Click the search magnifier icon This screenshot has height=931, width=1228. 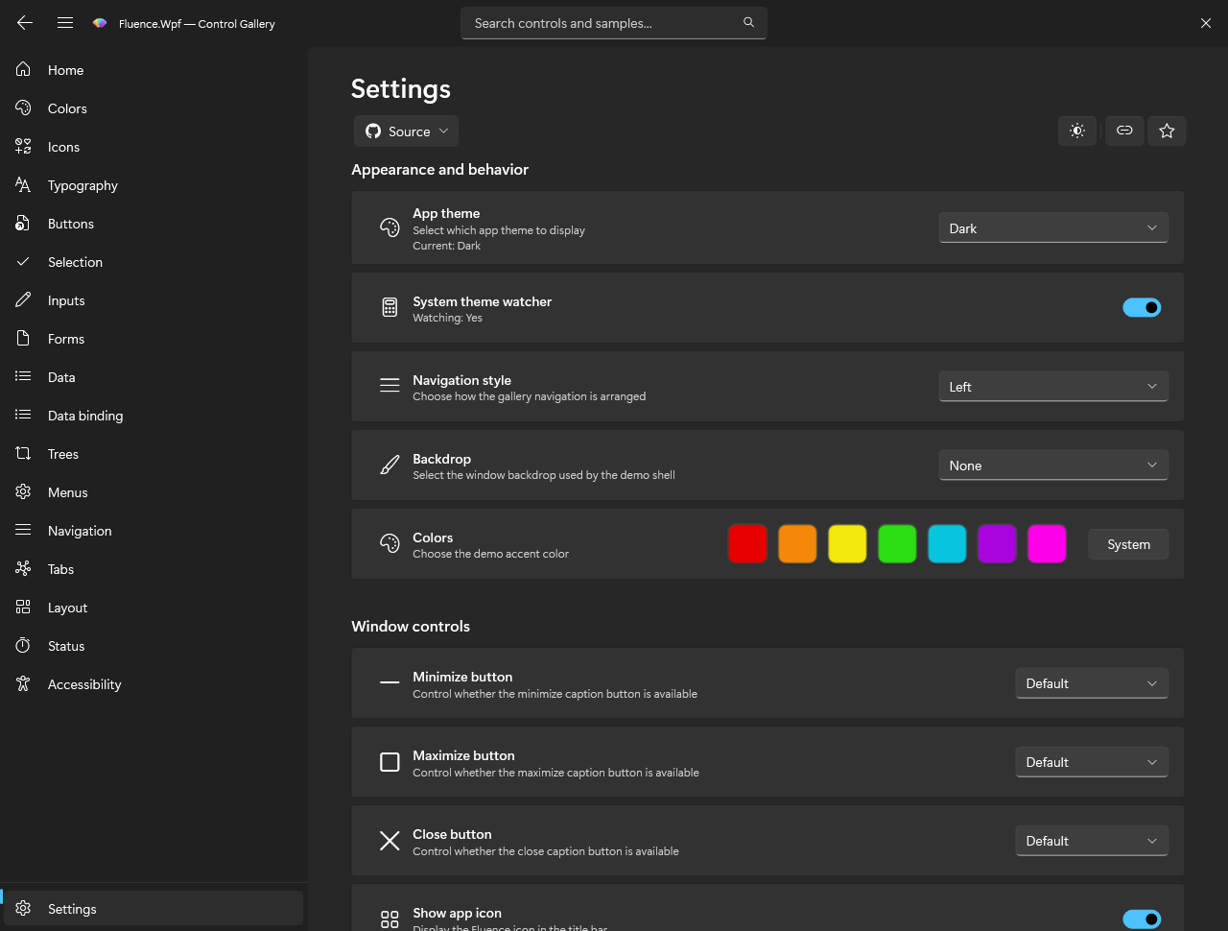748,22
